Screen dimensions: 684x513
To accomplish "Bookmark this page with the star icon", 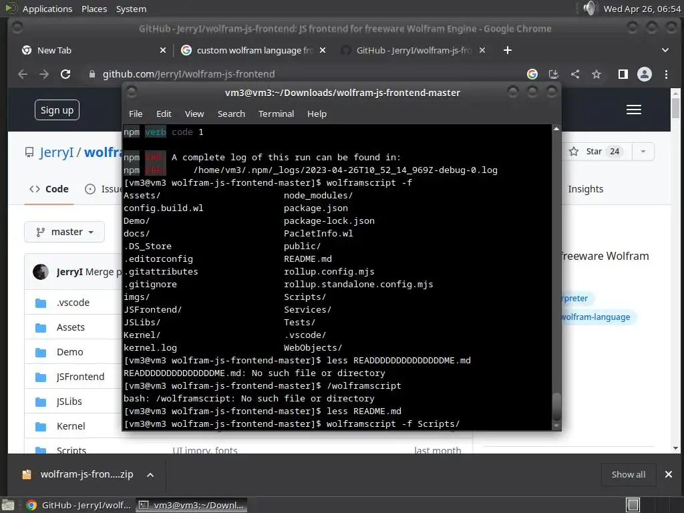I will (596, 74).
